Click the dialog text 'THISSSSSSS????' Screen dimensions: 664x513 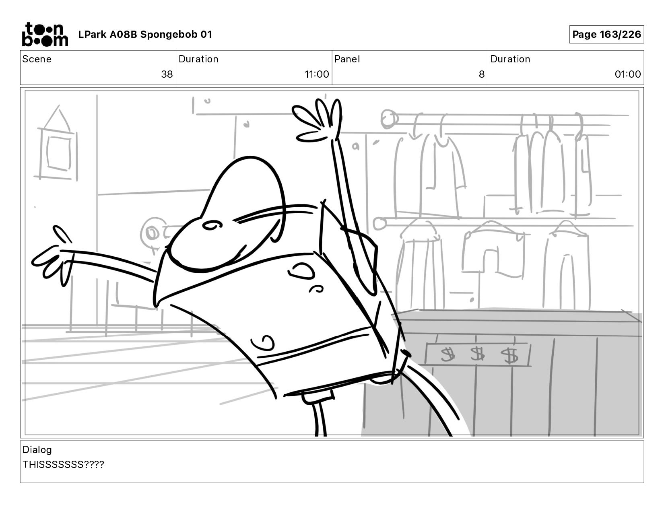click(x=63, y=465)
